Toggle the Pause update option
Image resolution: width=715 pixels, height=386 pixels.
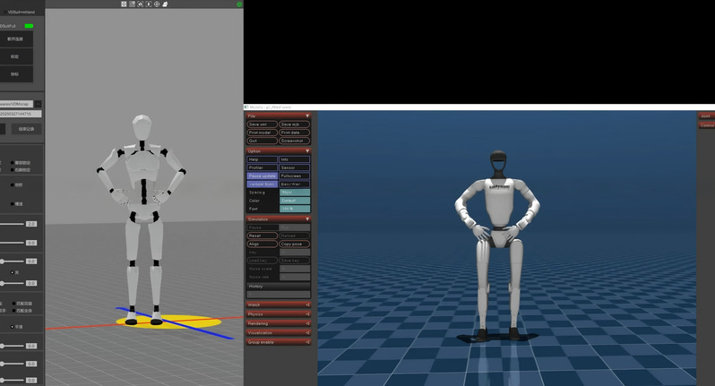(263, 176)
